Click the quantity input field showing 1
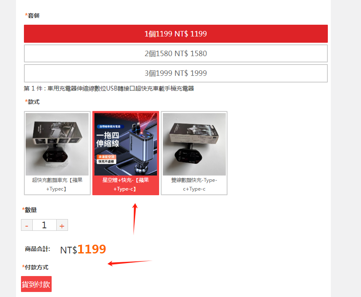This screenshot has width=361, height=297. (44, 225)
